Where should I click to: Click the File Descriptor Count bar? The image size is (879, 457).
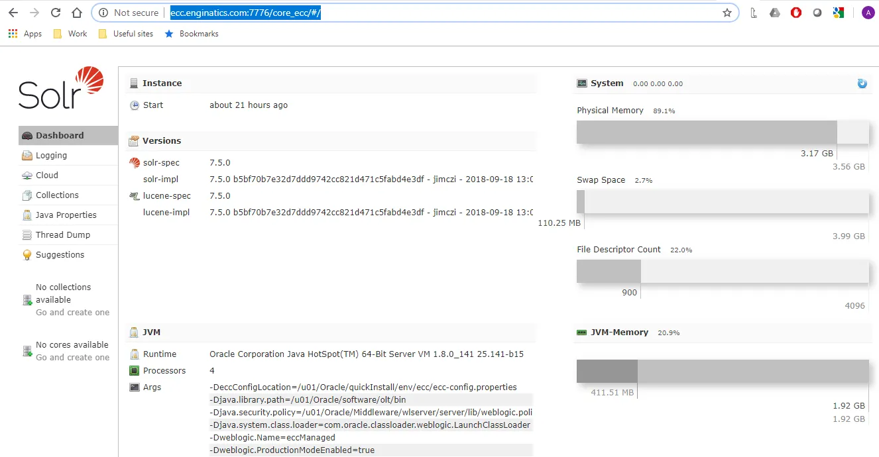[723, 272]
